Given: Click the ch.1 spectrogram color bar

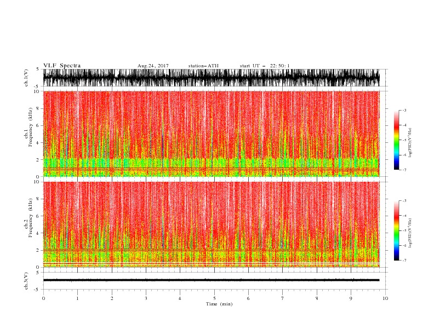Looking at the screenshot, I should click(x=396, y=140).
